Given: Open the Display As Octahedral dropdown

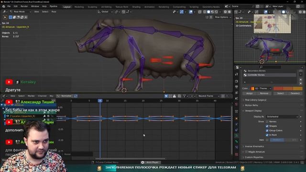Looking at the screenshot, I should tap(282, 117).
